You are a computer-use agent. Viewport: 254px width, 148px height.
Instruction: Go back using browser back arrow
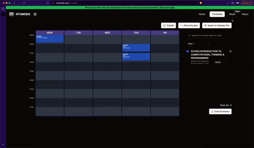click(x=15, y=3)
